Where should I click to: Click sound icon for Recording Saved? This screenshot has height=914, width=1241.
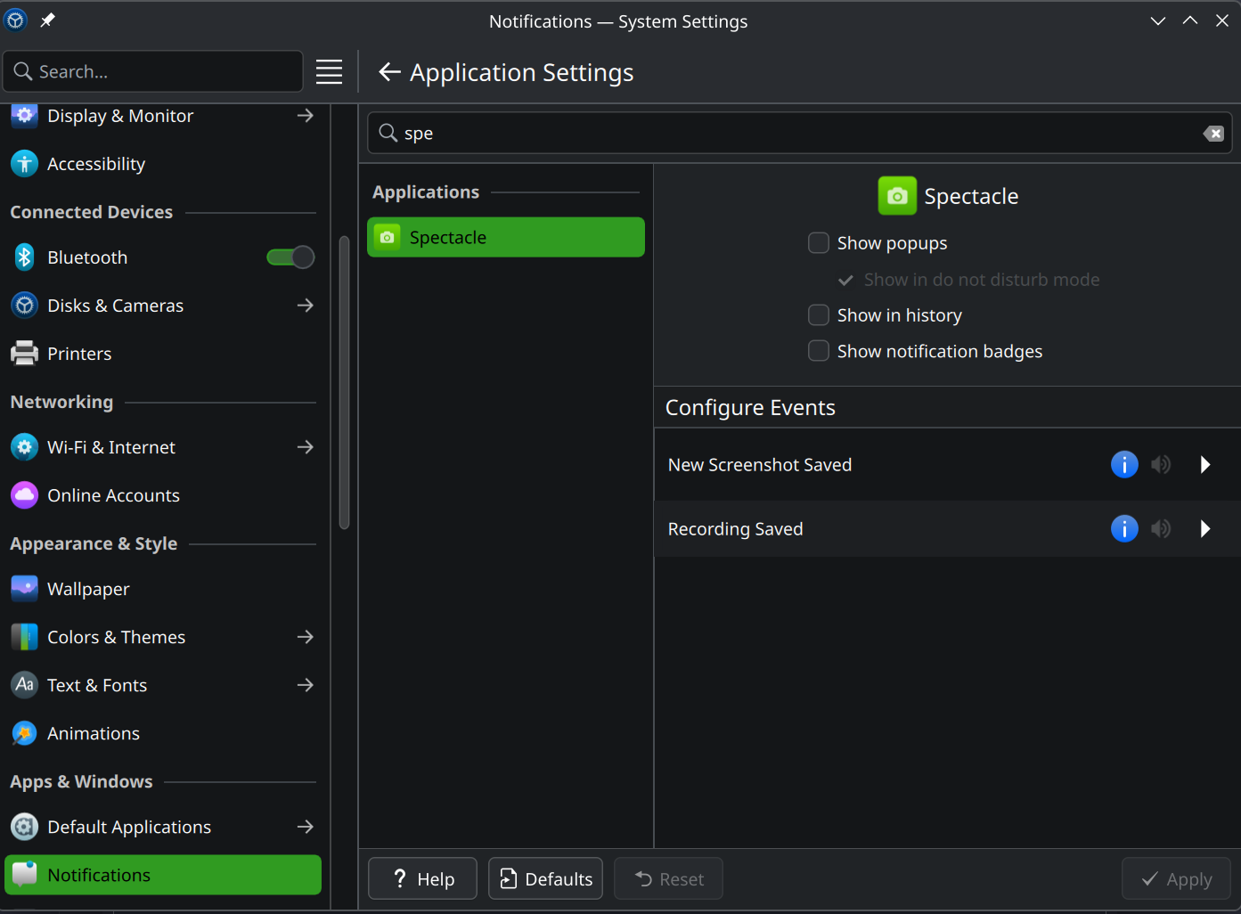1160,529
